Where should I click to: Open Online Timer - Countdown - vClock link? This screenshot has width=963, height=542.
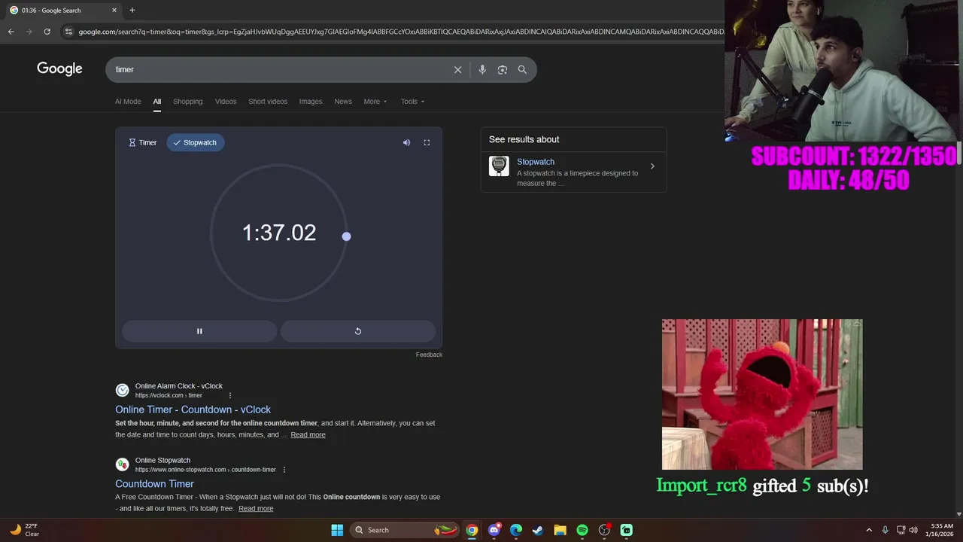click(x=193, y=410)
